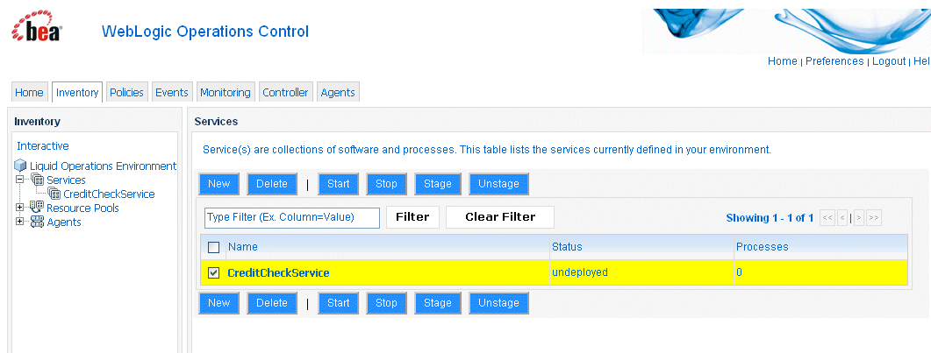This screenshot has height=353, width=931.
Task: Go to last page with >> button
Action: coord(873,218)
